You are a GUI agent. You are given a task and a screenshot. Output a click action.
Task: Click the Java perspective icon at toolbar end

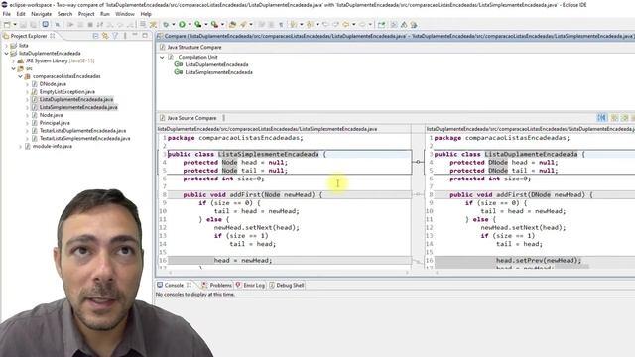pyautogui.click(x=414, y=25)
